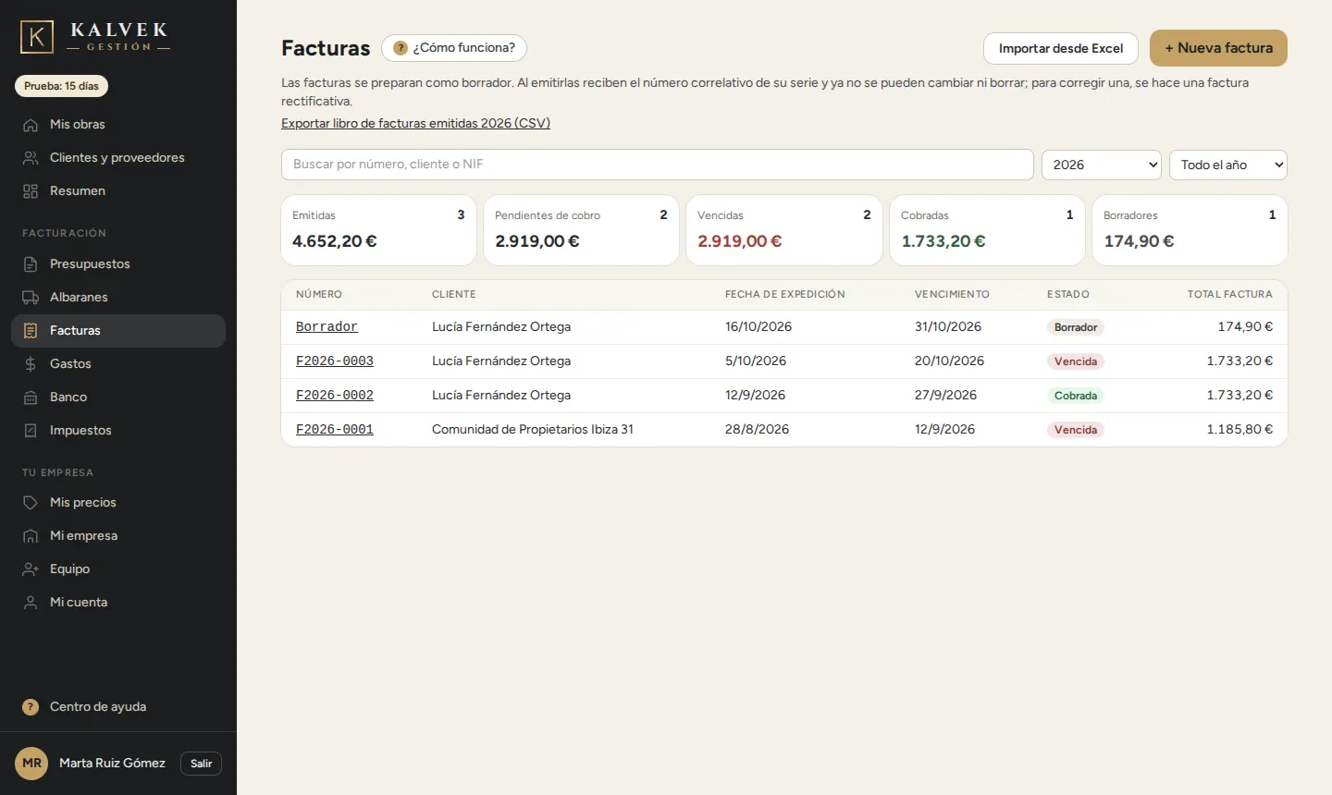This screenshot has height=795, width=1332.
Task: Open invoice F2026-0001
Action: pos(335,430)
